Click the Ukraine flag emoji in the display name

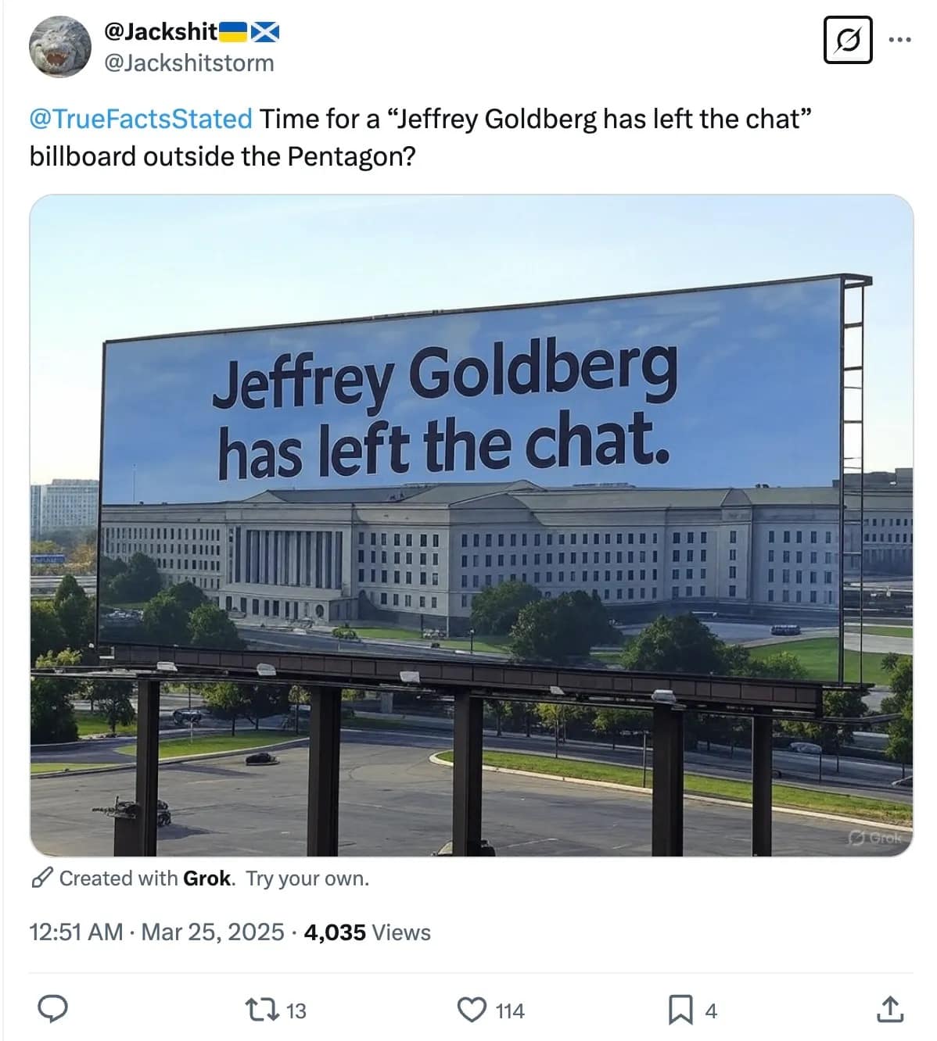coord(235,31)
